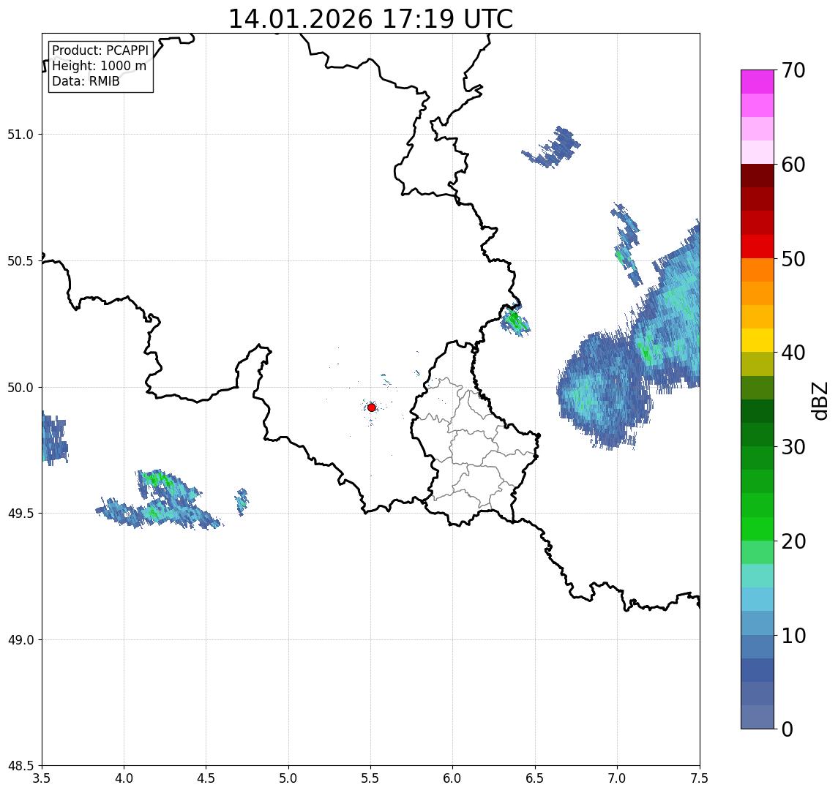Click the 'Height: 1000 m' legend line
This screenshot has height=793, width=838.
coord(99,66)
